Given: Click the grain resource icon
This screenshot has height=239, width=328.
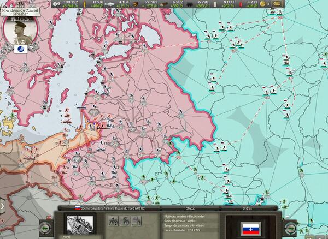Looking at the screenshot, I should click(x=85, y=4).
